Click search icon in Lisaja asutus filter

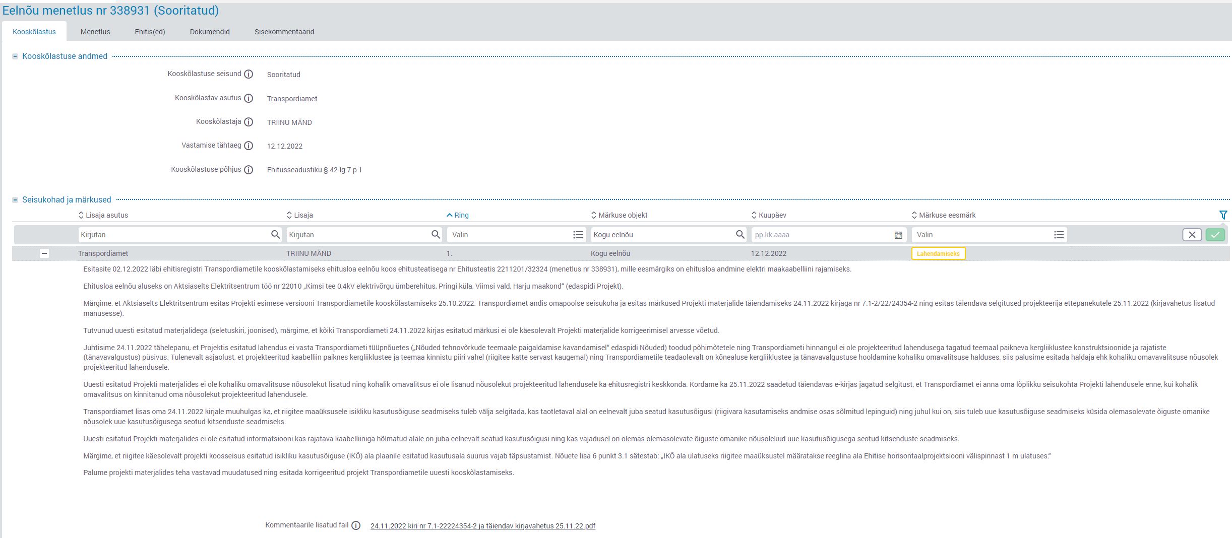click(275, 234)
